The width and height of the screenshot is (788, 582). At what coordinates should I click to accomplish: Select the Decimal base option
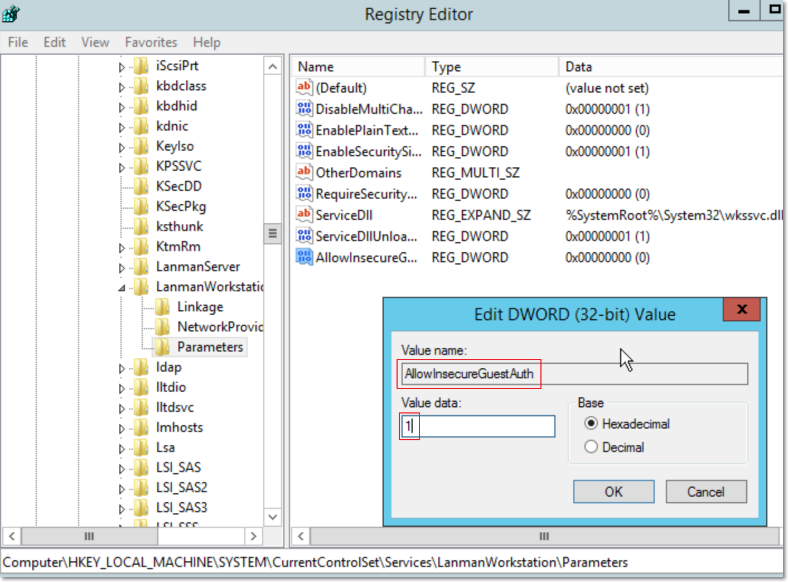[591, 447]
